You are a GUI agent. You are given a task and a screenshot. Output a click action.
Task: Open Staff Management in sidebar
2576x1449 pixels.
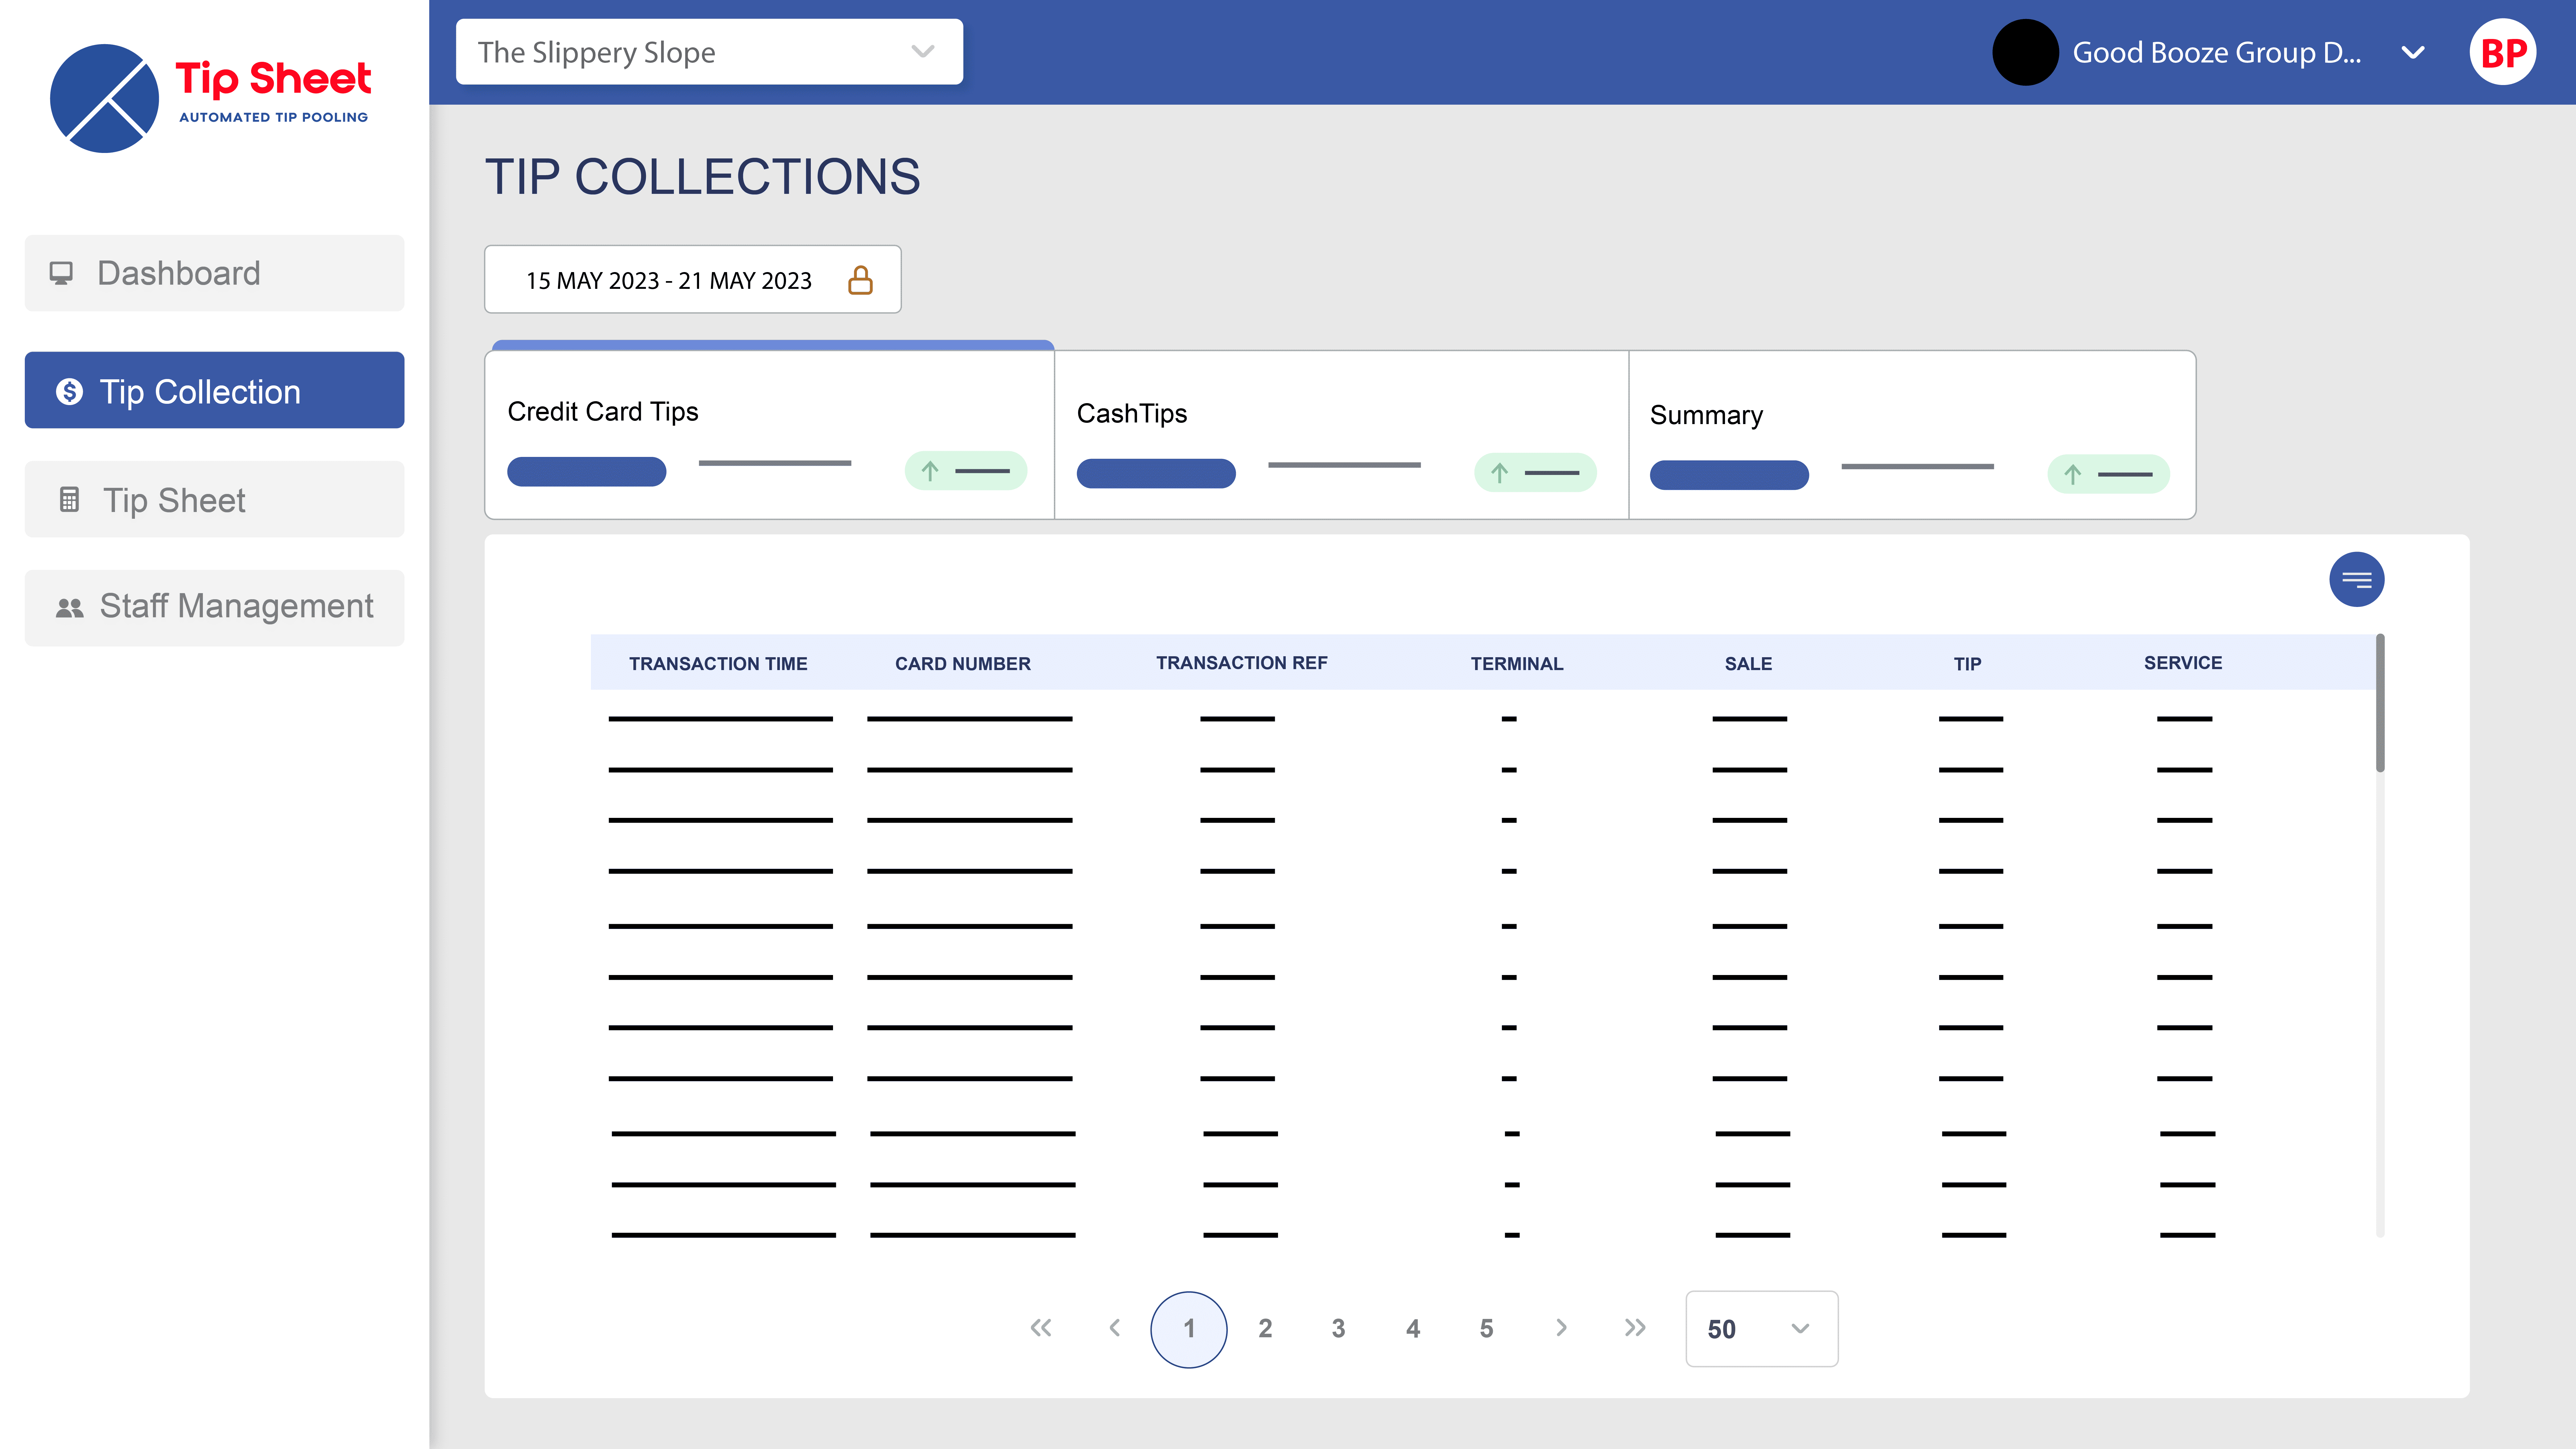click(x=214, y=606)
